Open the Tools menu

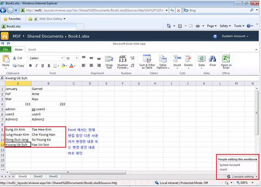coord(239,26)
